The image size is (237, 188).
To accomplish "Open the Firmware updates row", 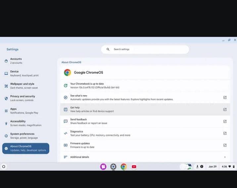I will [145, 145].
